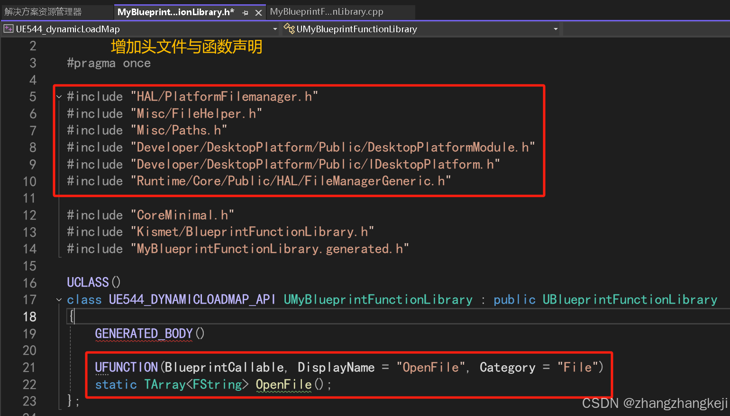Click the MyBlueprintFunctionLibrary.generated.h include
The height and width of the screenshot is (416, 730).
pyautogui.click(x=270, y=249)
